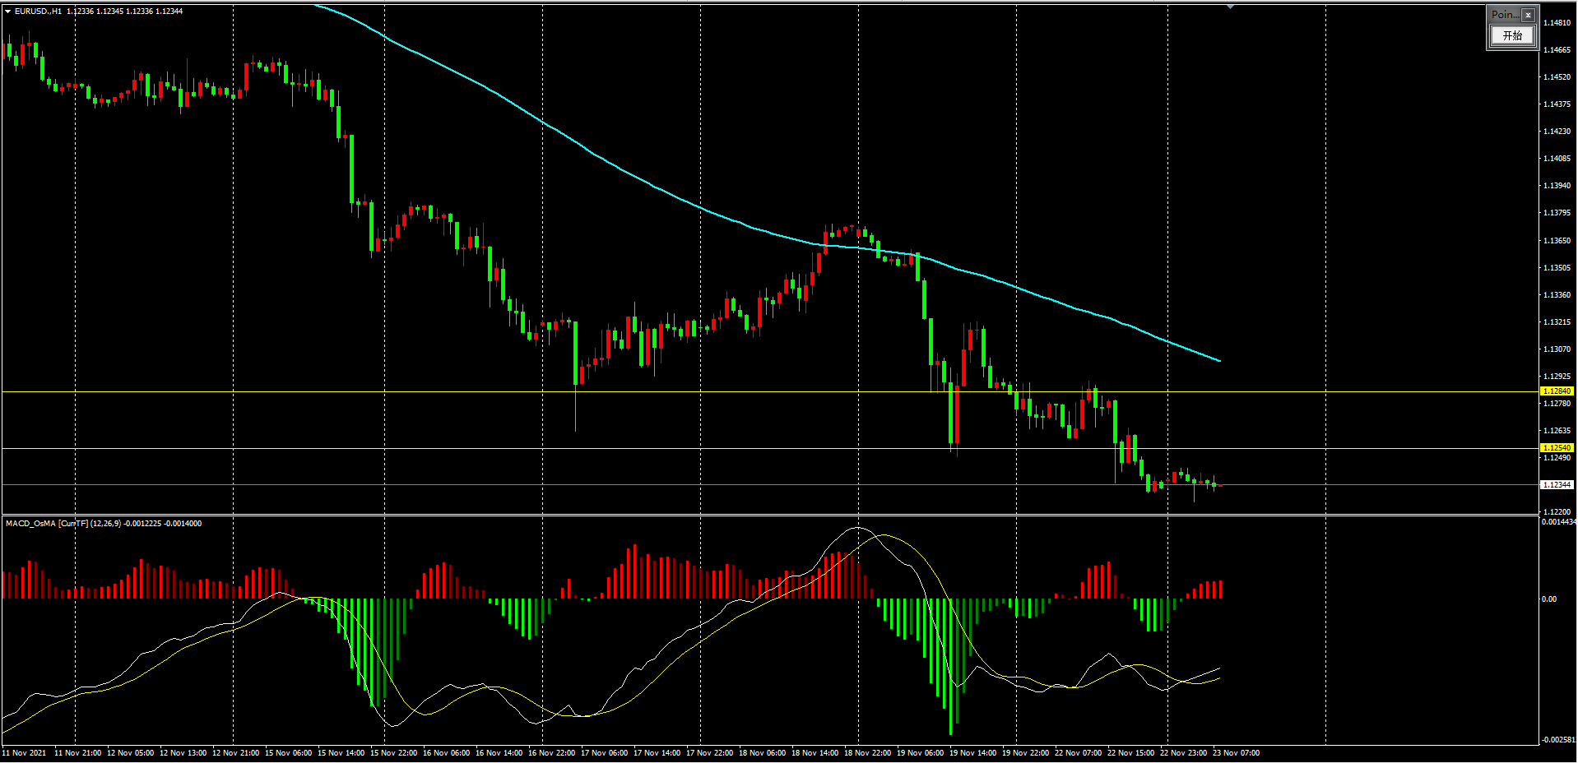Select the yellow 1.12540 price label
Image resolution: width=1578 pixels, height=763 pixels.
click(x=1556, y=448)
